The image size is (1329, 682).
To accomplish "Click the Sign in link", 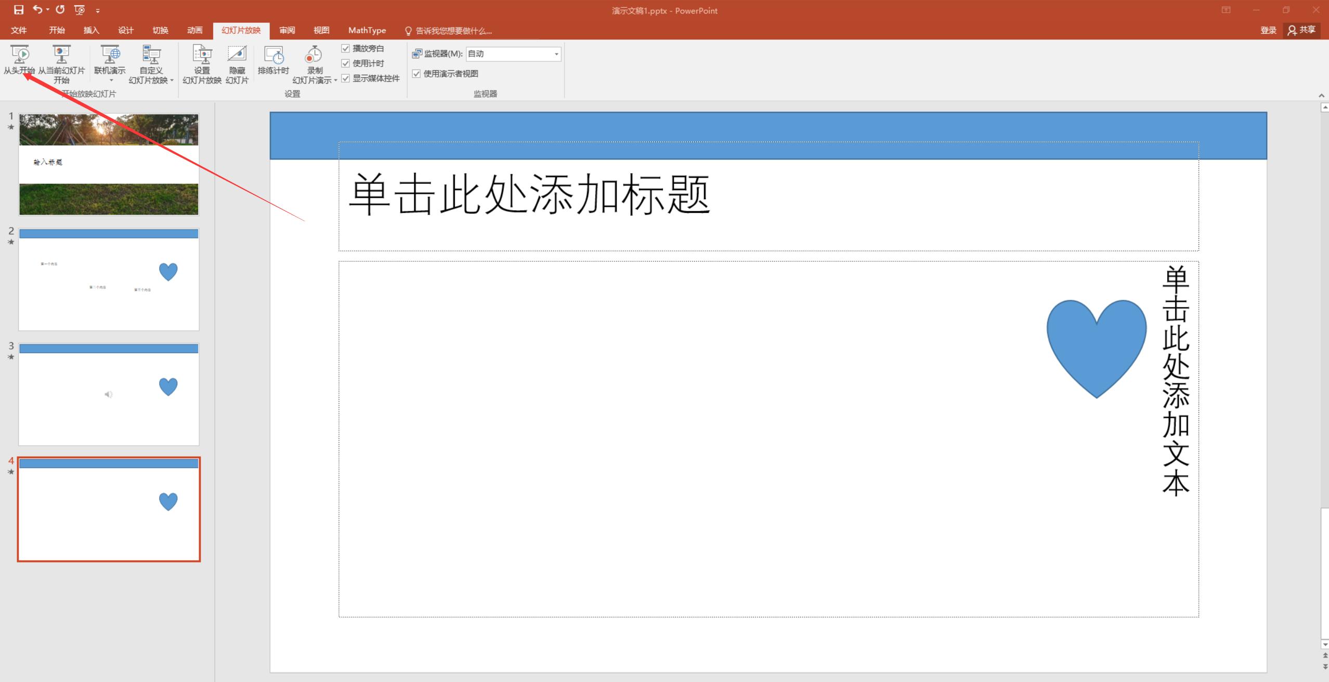I will 1268,30.
